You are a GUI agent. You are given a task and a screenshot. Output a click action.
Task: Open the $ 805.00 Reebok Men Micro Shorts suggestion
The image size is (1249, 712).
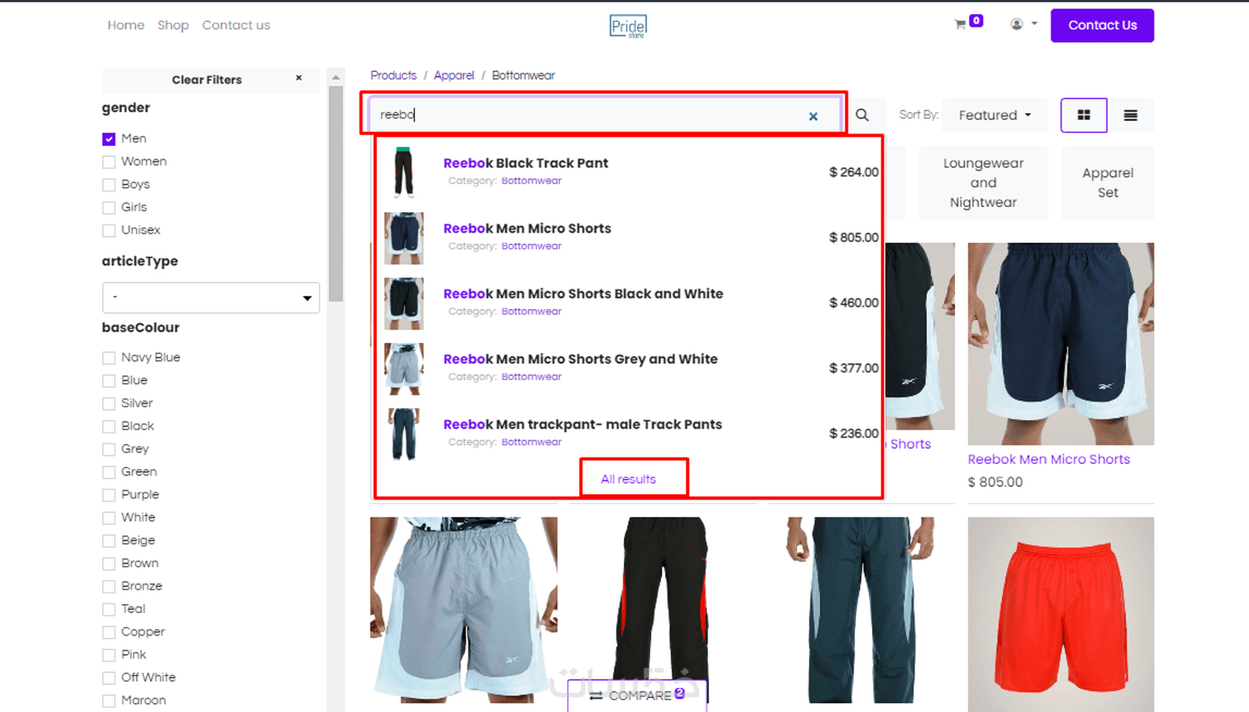click(x=527, y=228)
